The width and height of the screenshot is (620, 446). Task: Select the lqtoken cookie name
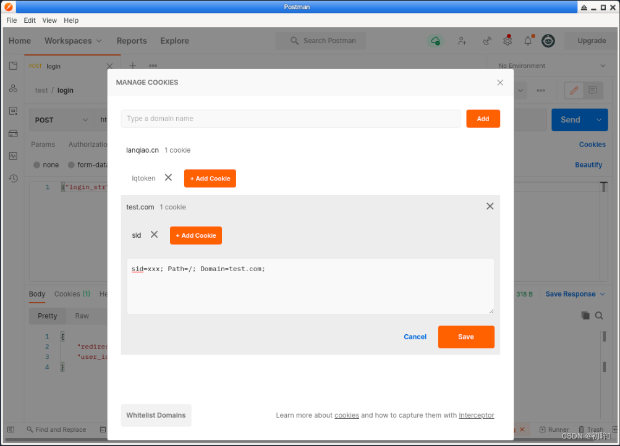pyautogui.click(x=143, y=179)
